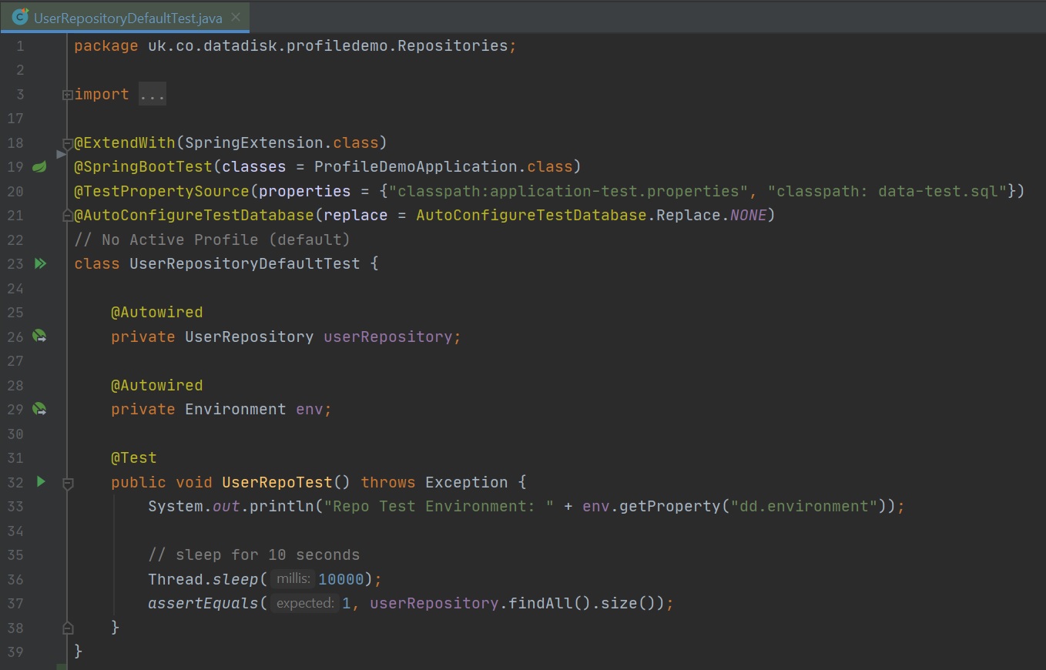Collapse annotations at the @ExtendWith fold marker
The image size is (1046, 670).
coord(68,143)
